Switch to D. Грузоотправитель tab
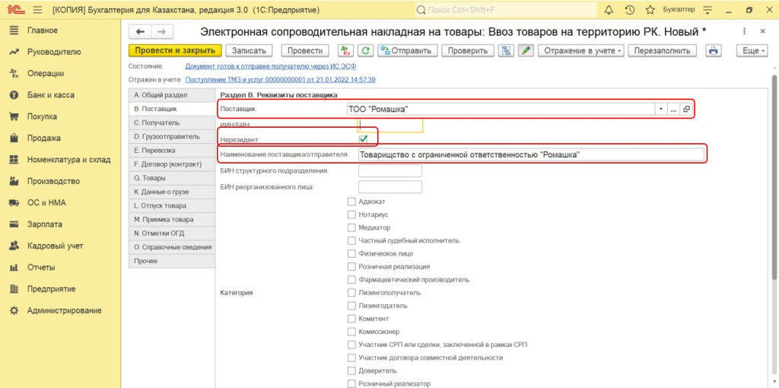 pyautogui.click(x=172, y=136)
